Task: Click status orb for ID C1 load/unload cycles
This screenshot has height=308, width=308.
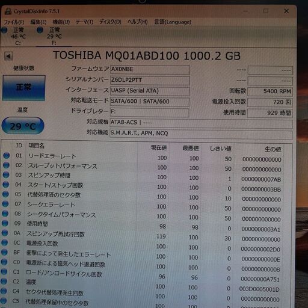Action: (4, 271)
